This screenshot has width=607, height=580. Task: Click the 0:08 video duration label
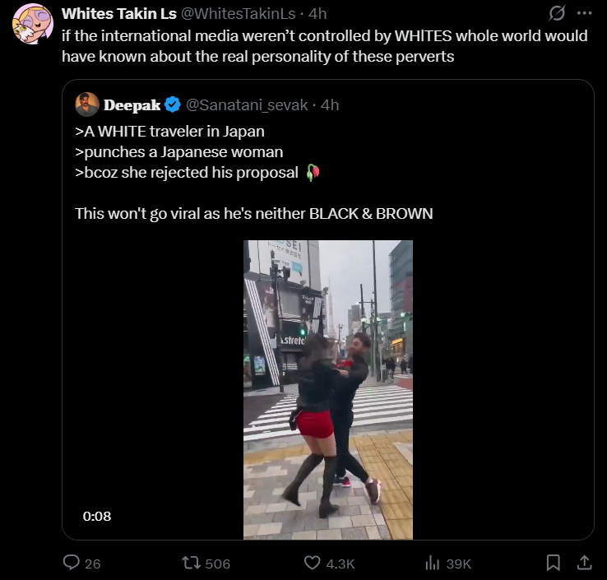97,516
